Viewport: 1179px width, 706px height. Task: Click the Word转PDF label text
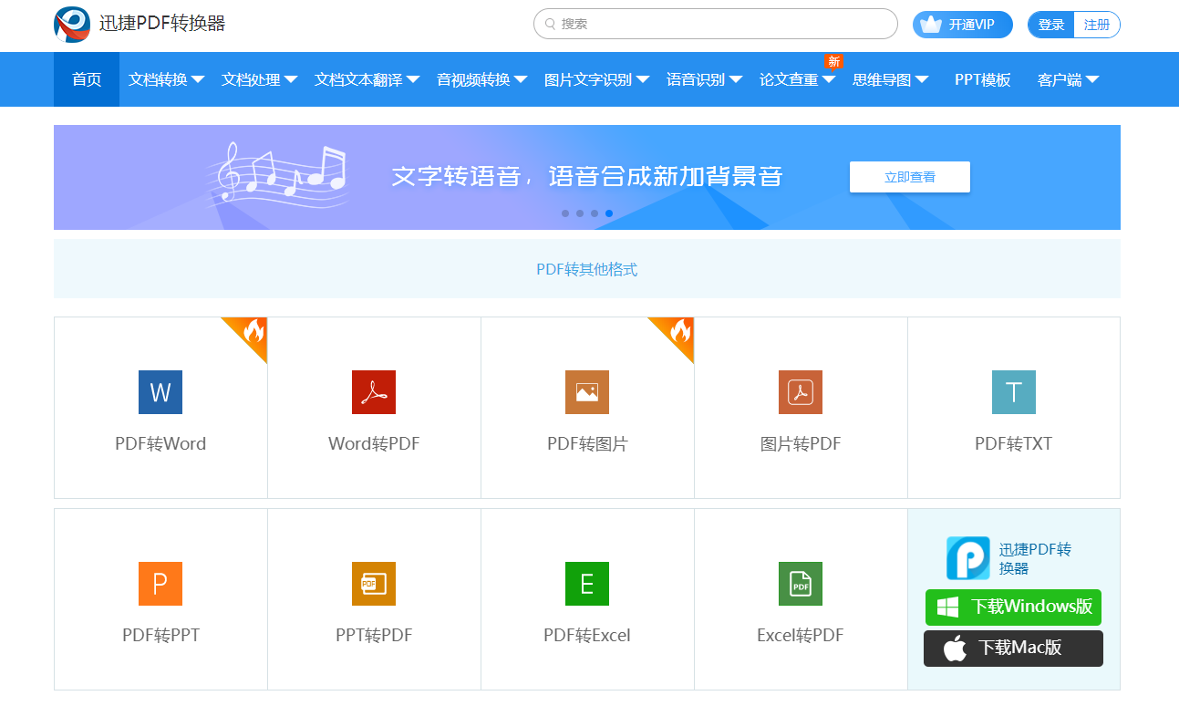click(374, 444)
